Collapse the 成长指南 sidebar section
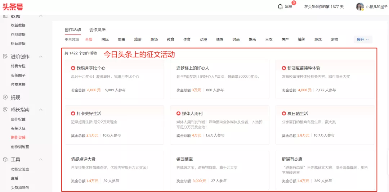This screenshot has width=389, height=192. coord(40,110)
